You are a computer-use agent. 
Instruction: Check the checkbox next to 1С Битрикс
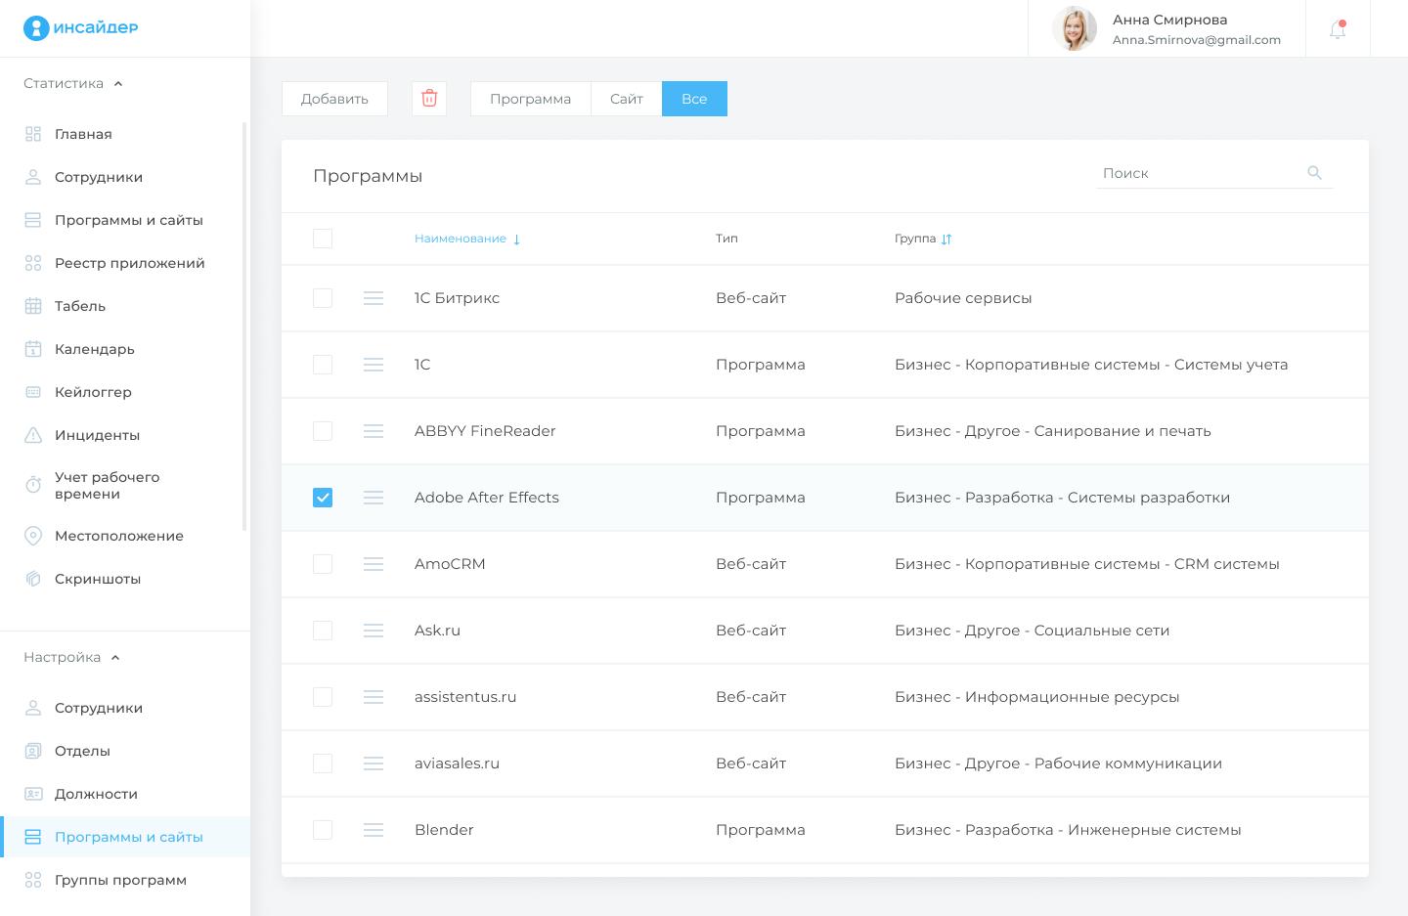coord(323,298)
